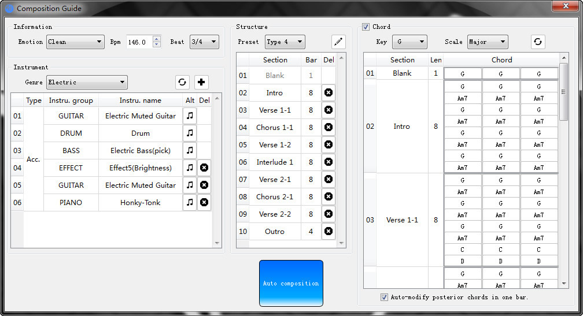Click the add instrument plus icon
Screen dimensions: 583x316
(201, 82)
